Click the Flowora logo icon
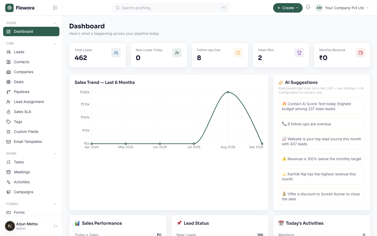The height and width of the screenshot is (236, 377). click(9, 8)
